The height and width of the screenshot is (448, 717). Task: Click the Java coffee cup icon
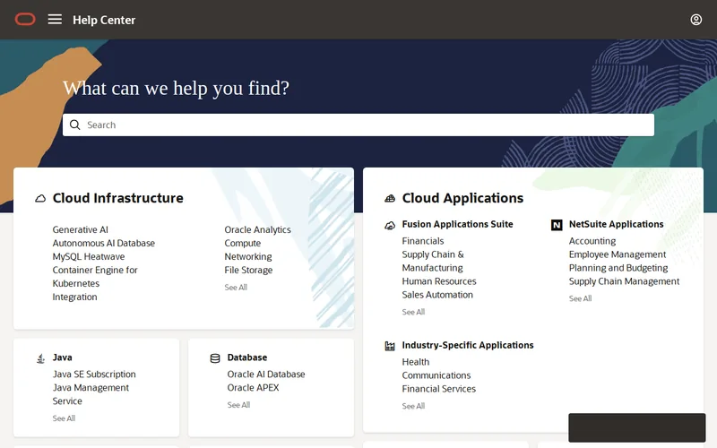(x=40, y=358)
